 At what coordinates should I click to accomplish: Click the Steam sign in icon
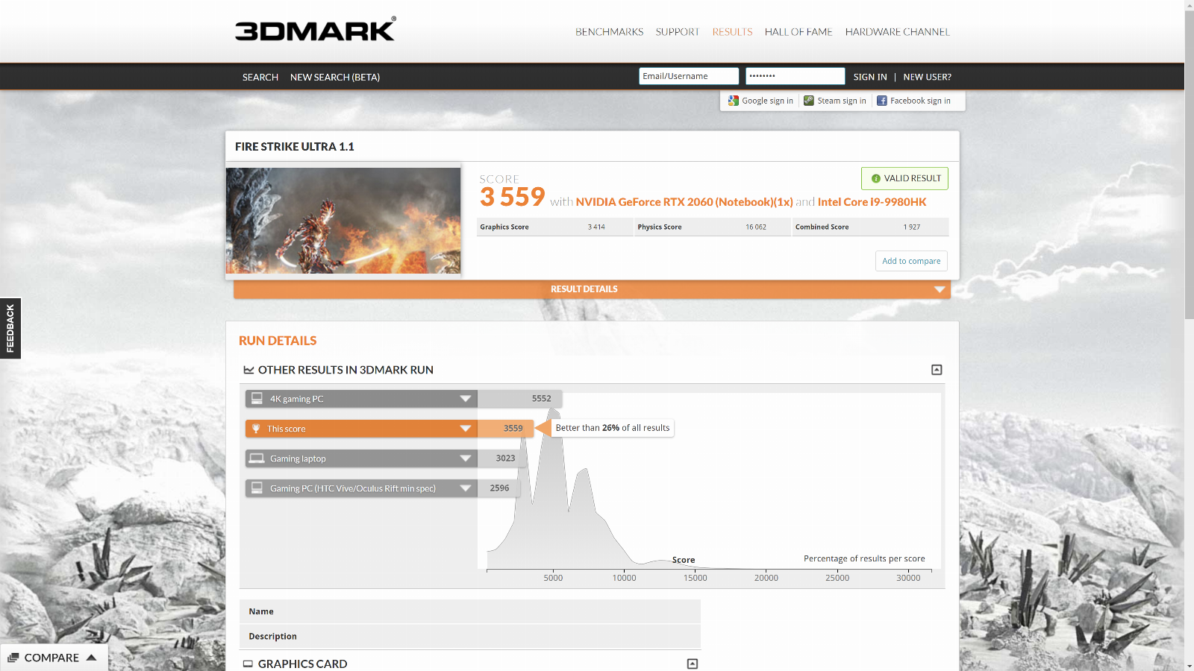pos(809,101)
